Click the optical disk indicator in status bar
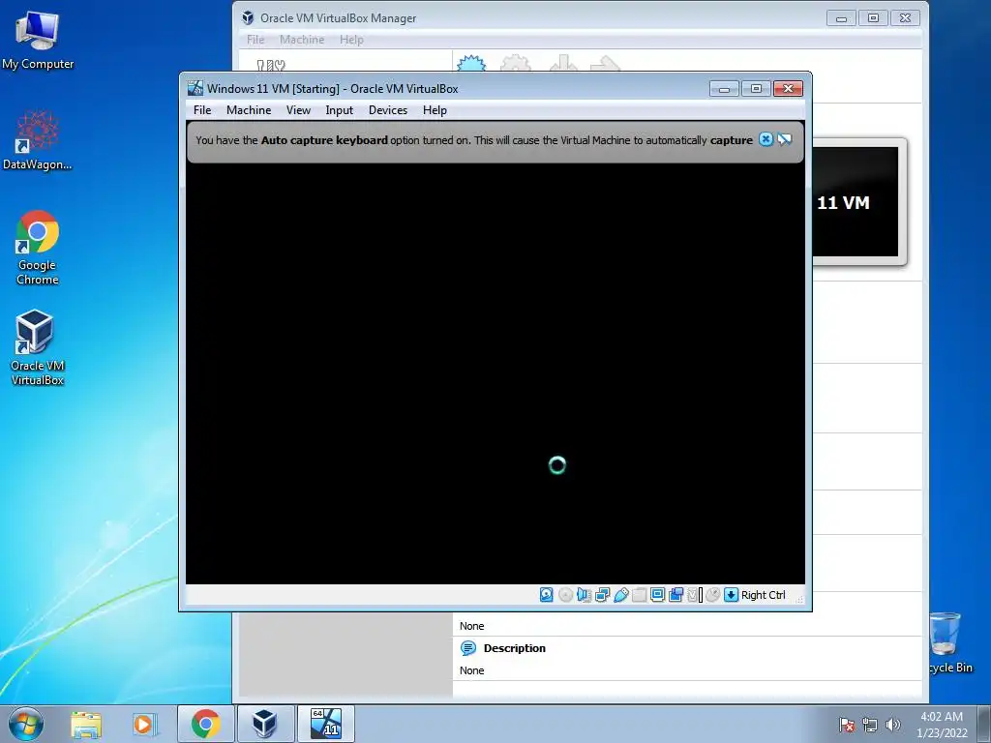The width and height of the screenshot is (991, 743). click(565, 595)
